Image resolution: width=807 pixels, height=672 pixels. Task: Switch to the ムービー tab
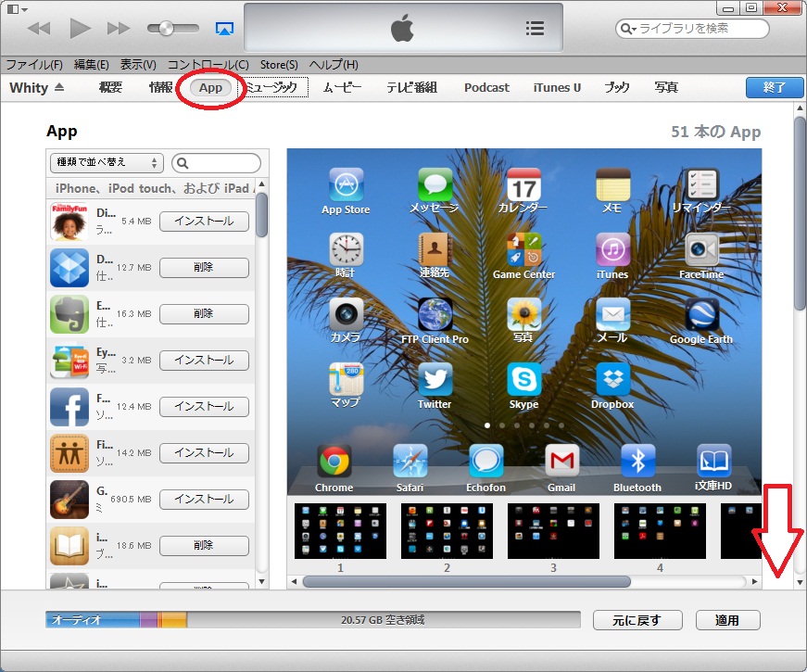(342, 87)
